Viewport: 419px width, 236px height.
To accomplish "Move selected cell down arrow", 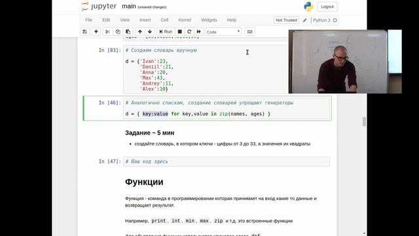I will (x=150, y=31).
